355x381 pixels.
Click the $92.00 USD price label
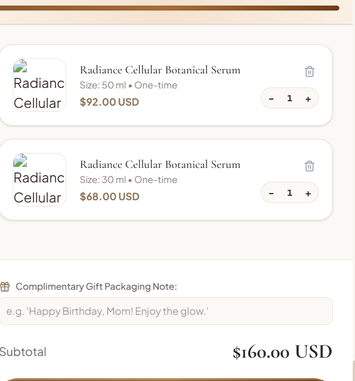(x=109, y=102)
